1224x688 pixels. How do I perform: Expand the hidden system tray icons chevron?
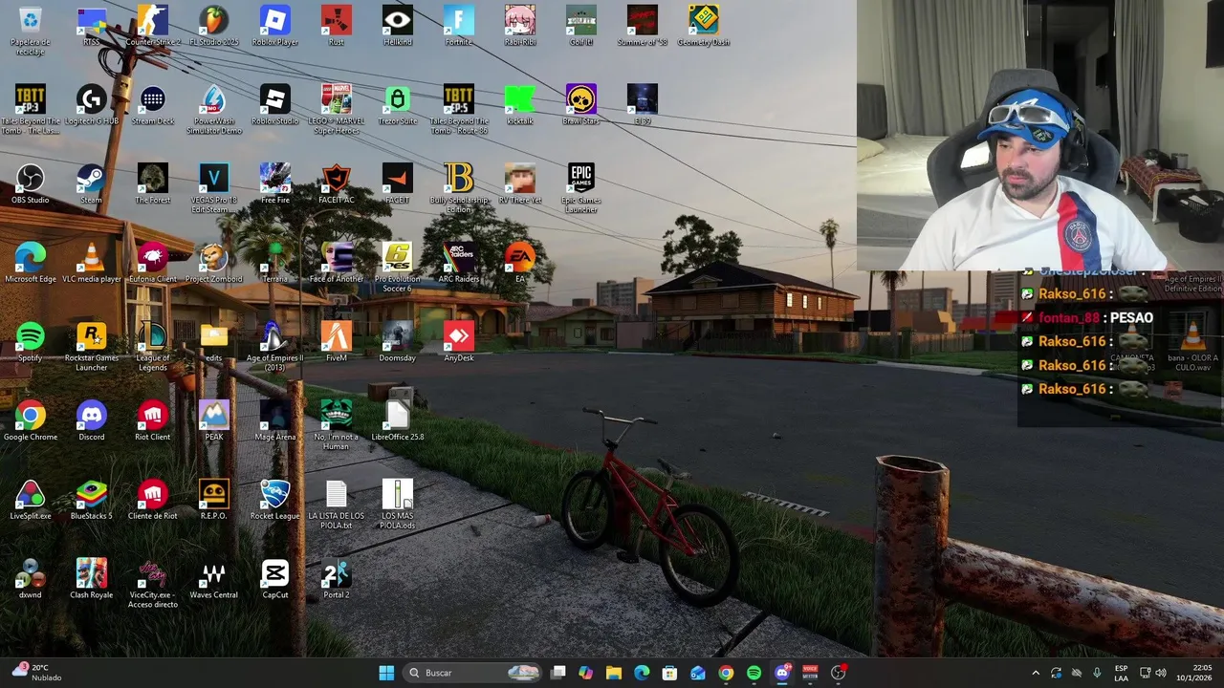[1035, 673]
